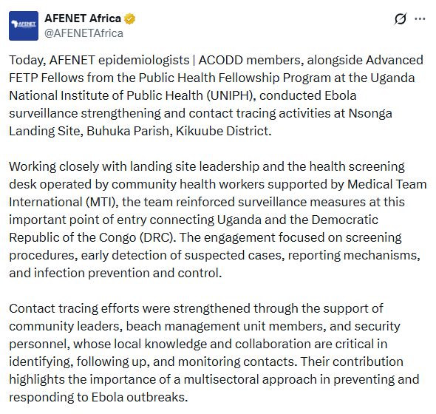Viewport: 436px width, 414px height.
Task: Click the 'Kikuube District.' text
Action: [x=224, y=131]
